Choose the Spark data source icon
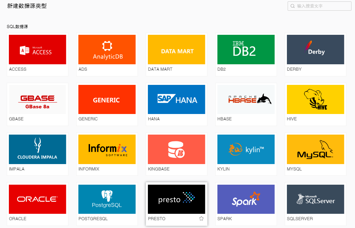Screen dimensions: 355x228 coord(246,199)
